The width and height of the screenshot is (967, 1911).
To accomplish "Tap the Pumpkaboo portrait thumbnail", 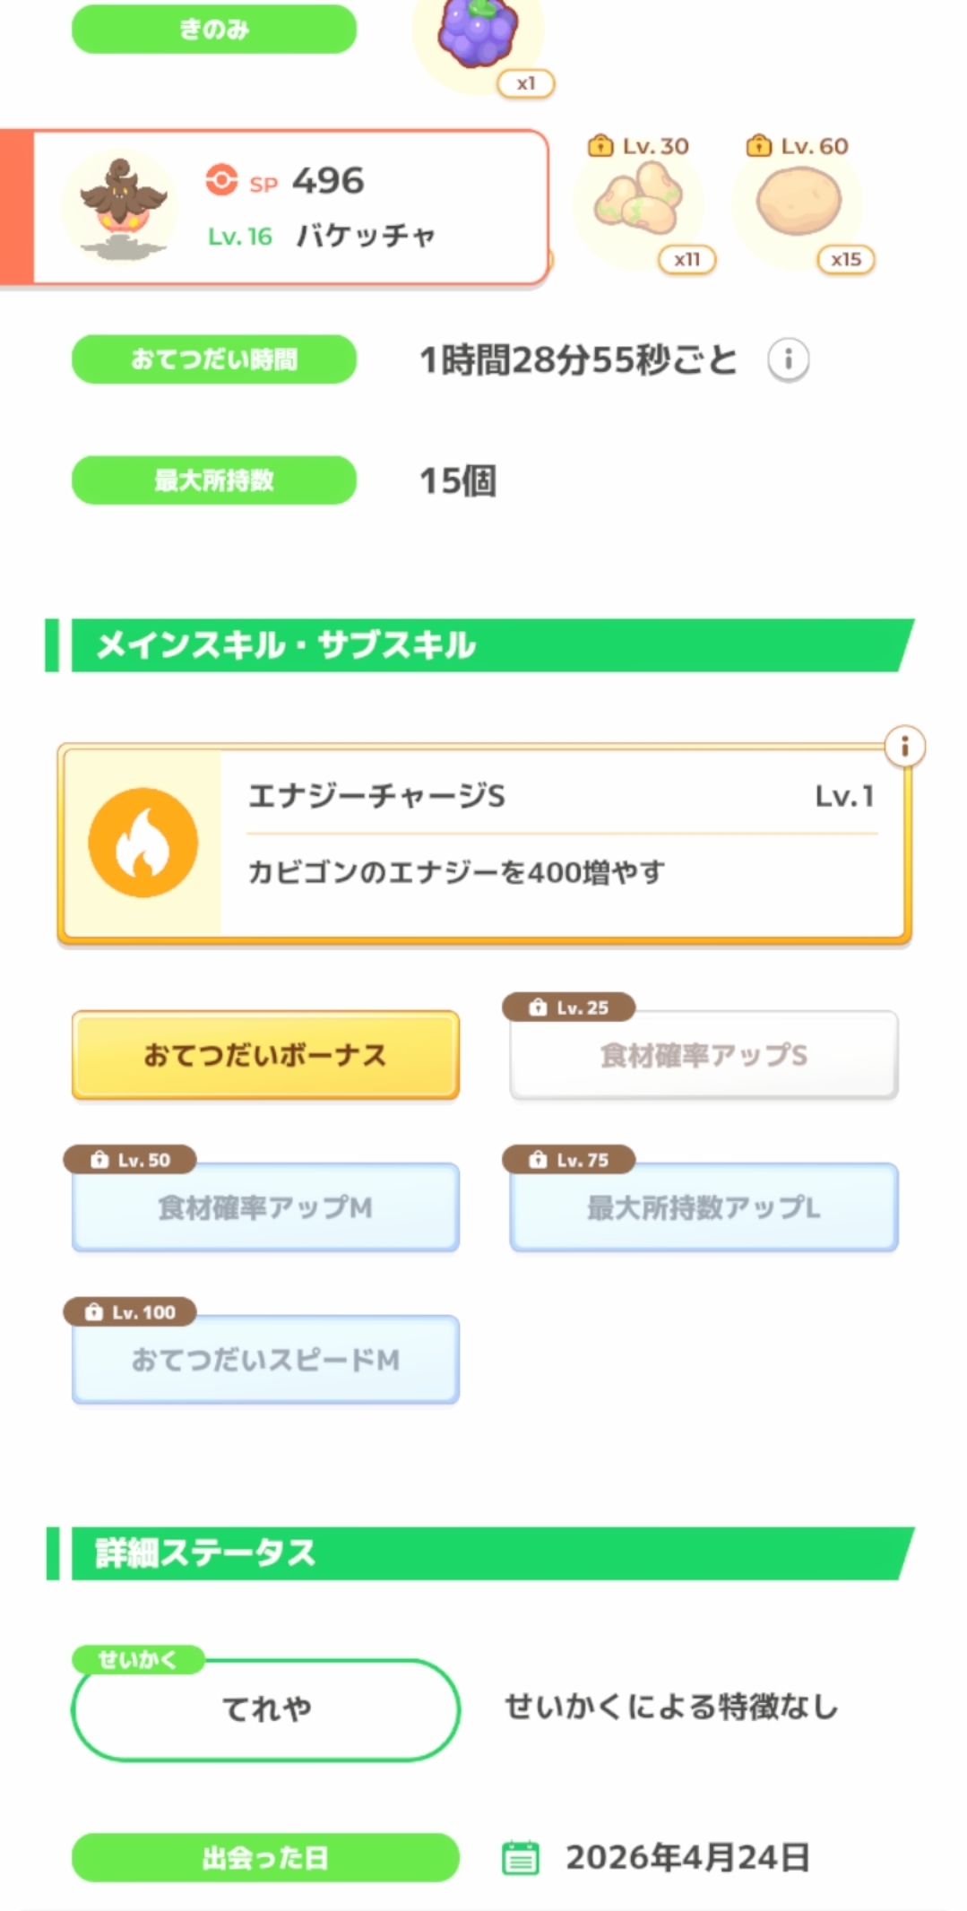I will pyautogui.click(x=121, y=208).
